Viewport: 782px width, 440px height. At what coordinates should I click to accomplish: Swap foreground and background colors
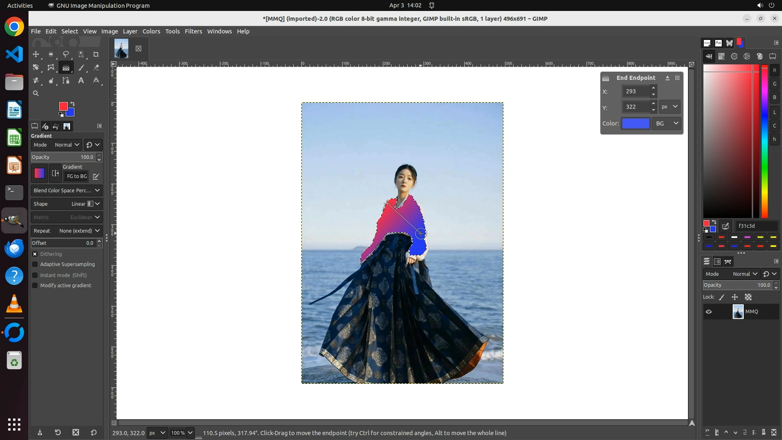click(72, 103)
